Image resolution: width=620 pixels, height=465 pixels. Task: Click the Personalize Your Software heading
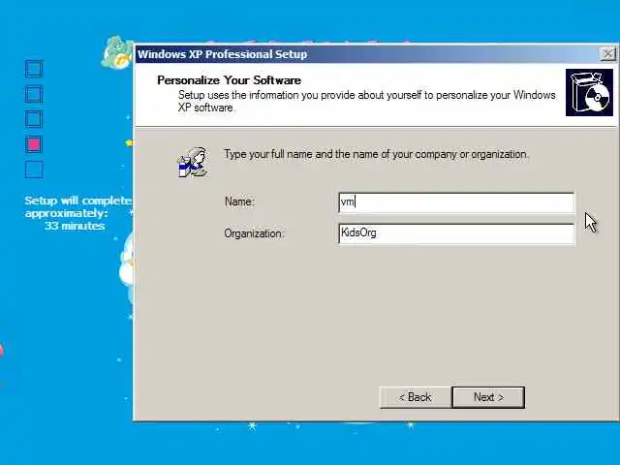[229, 80]
